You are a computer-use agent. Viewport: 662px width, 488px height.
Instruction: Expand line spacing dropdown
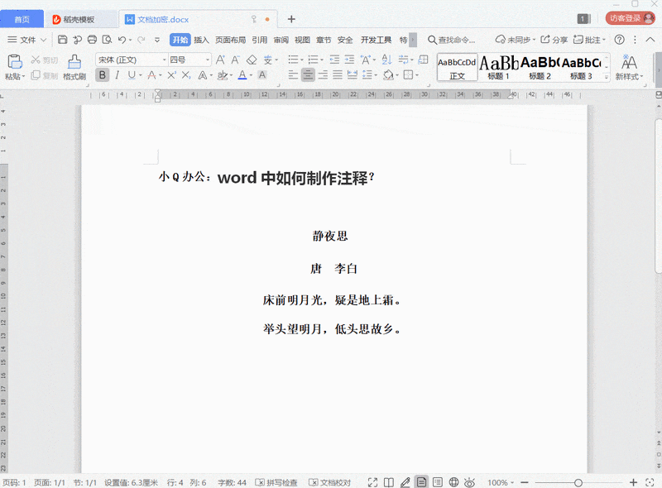point(376,75)
